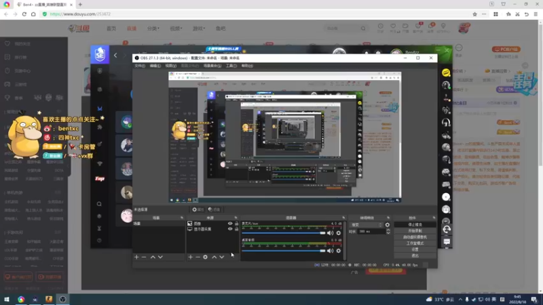Switch to OBS from the taskbar icon
This screenshot has height=305, width=543.
pos(62,299)
